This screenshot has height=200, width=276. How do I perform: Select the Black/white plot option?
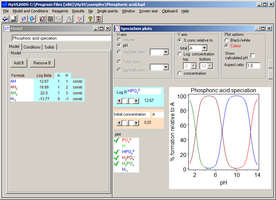click(226, 40)
